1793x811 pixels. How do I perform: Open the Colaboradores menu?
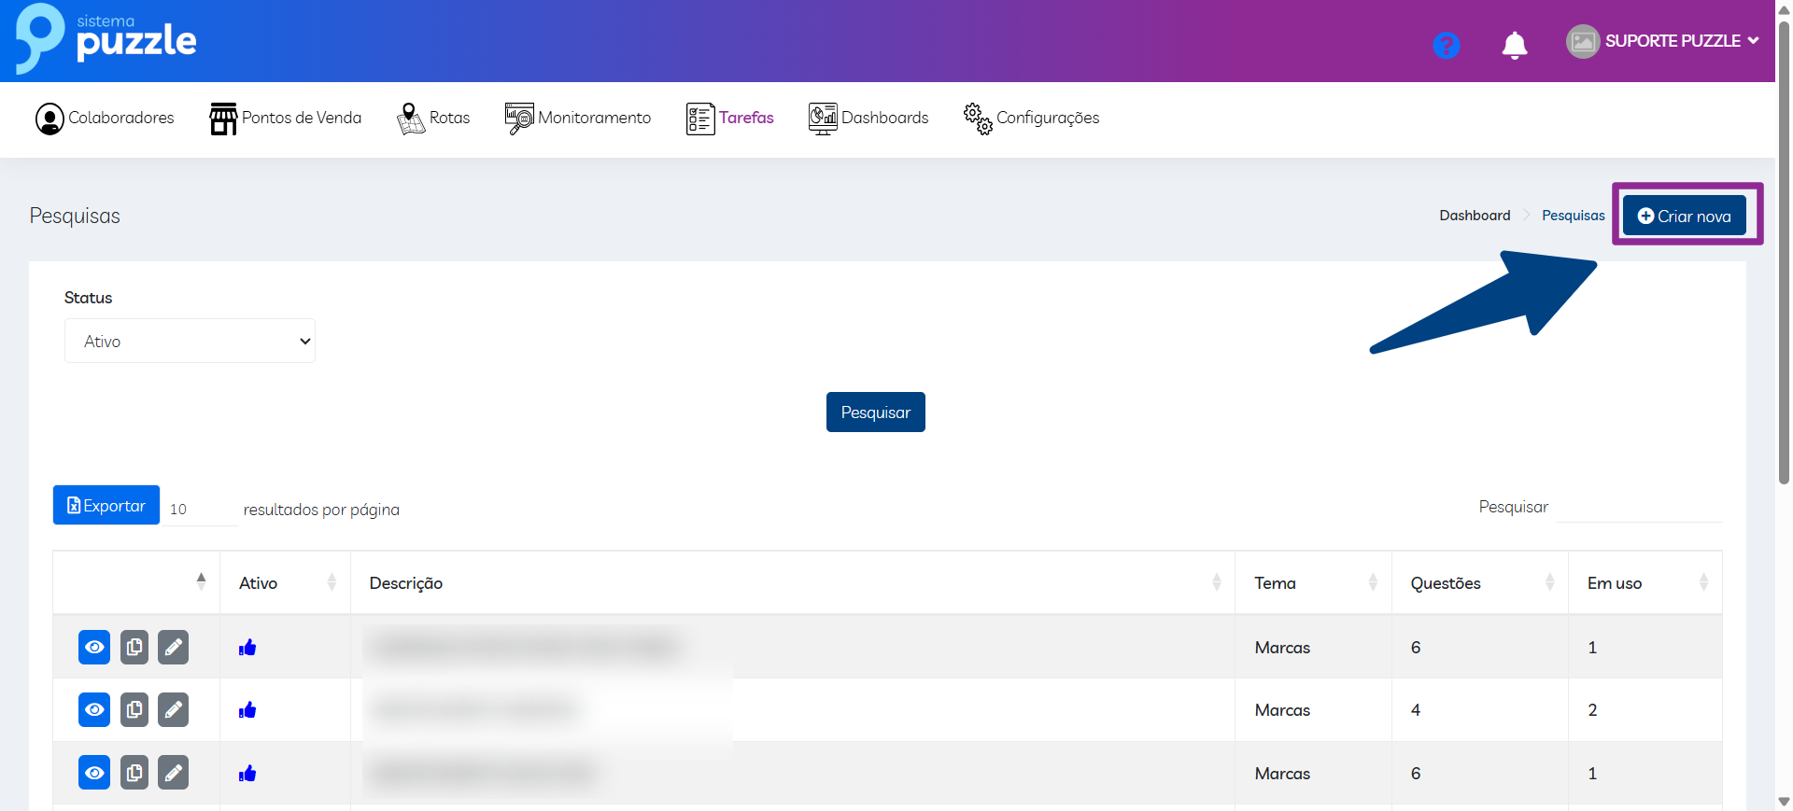[105, 119]
